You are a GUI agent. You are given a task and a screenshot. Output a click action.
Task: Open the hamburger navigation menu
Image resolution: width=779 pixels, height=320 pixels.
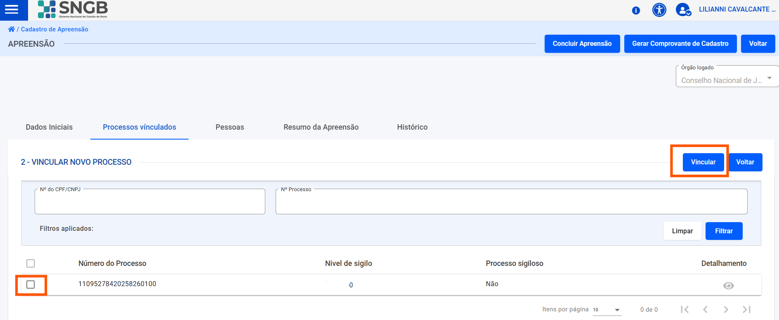12,9
